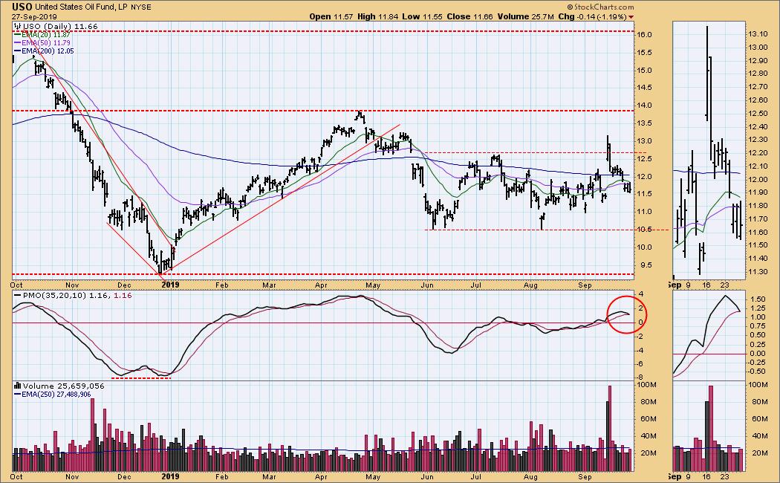Click the 14.0 price axis label

pos(645,105)
